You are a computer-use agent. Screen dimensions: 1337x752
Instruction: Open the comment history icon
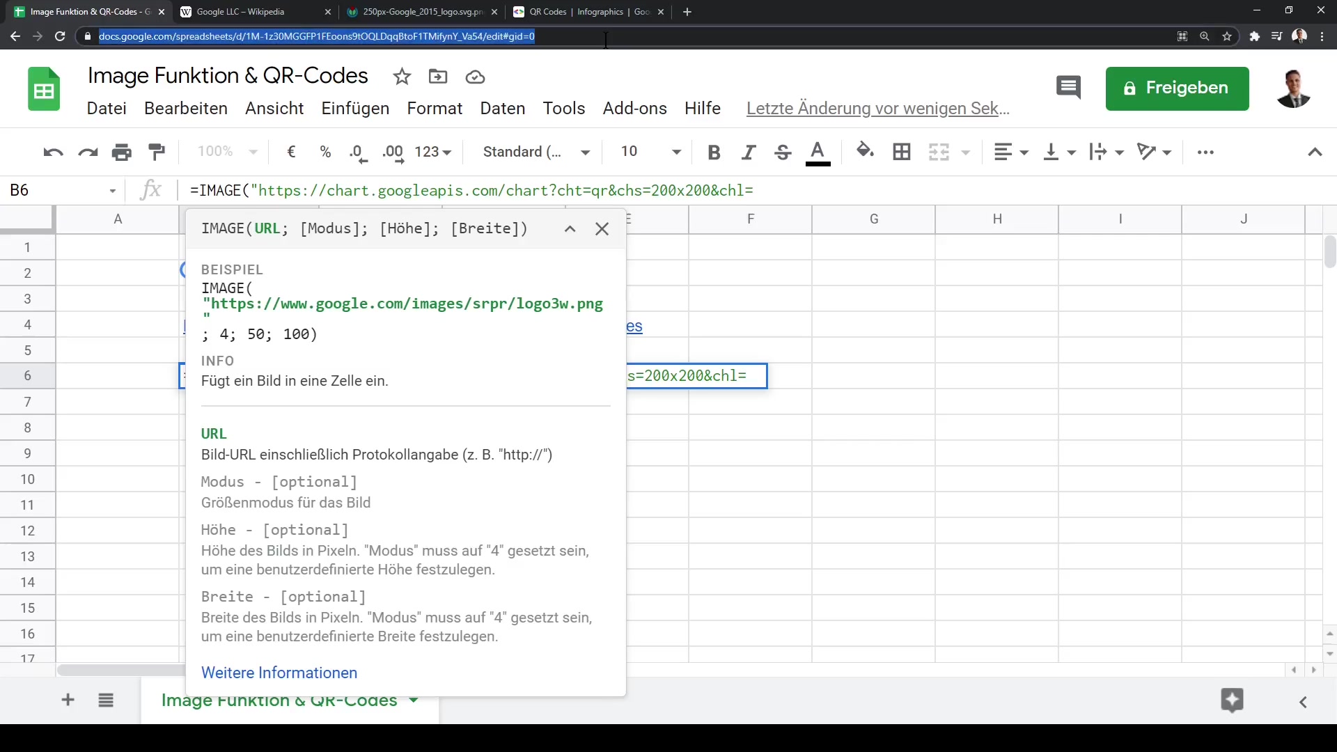pos(1068,88)
